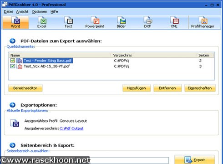Screen dimensions: 223x164
Task: Open Eigenschaften for selected file
Action: (x=200, y=88)
